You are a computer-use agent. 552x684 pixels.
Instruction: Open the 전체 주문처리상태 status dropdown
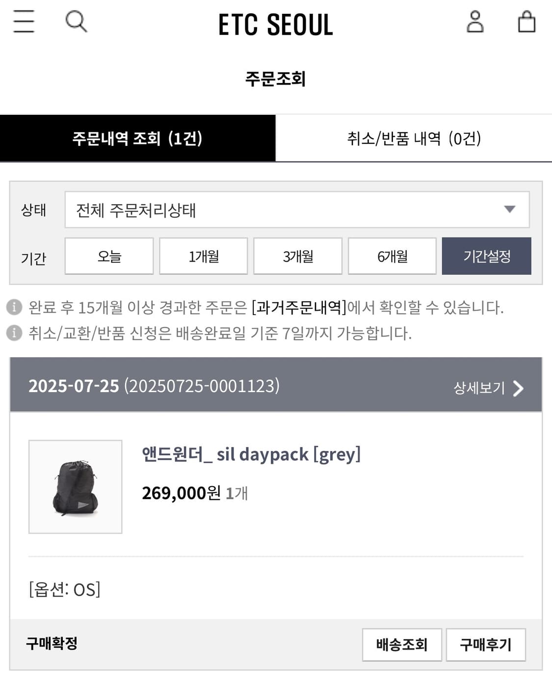[297, 210]
